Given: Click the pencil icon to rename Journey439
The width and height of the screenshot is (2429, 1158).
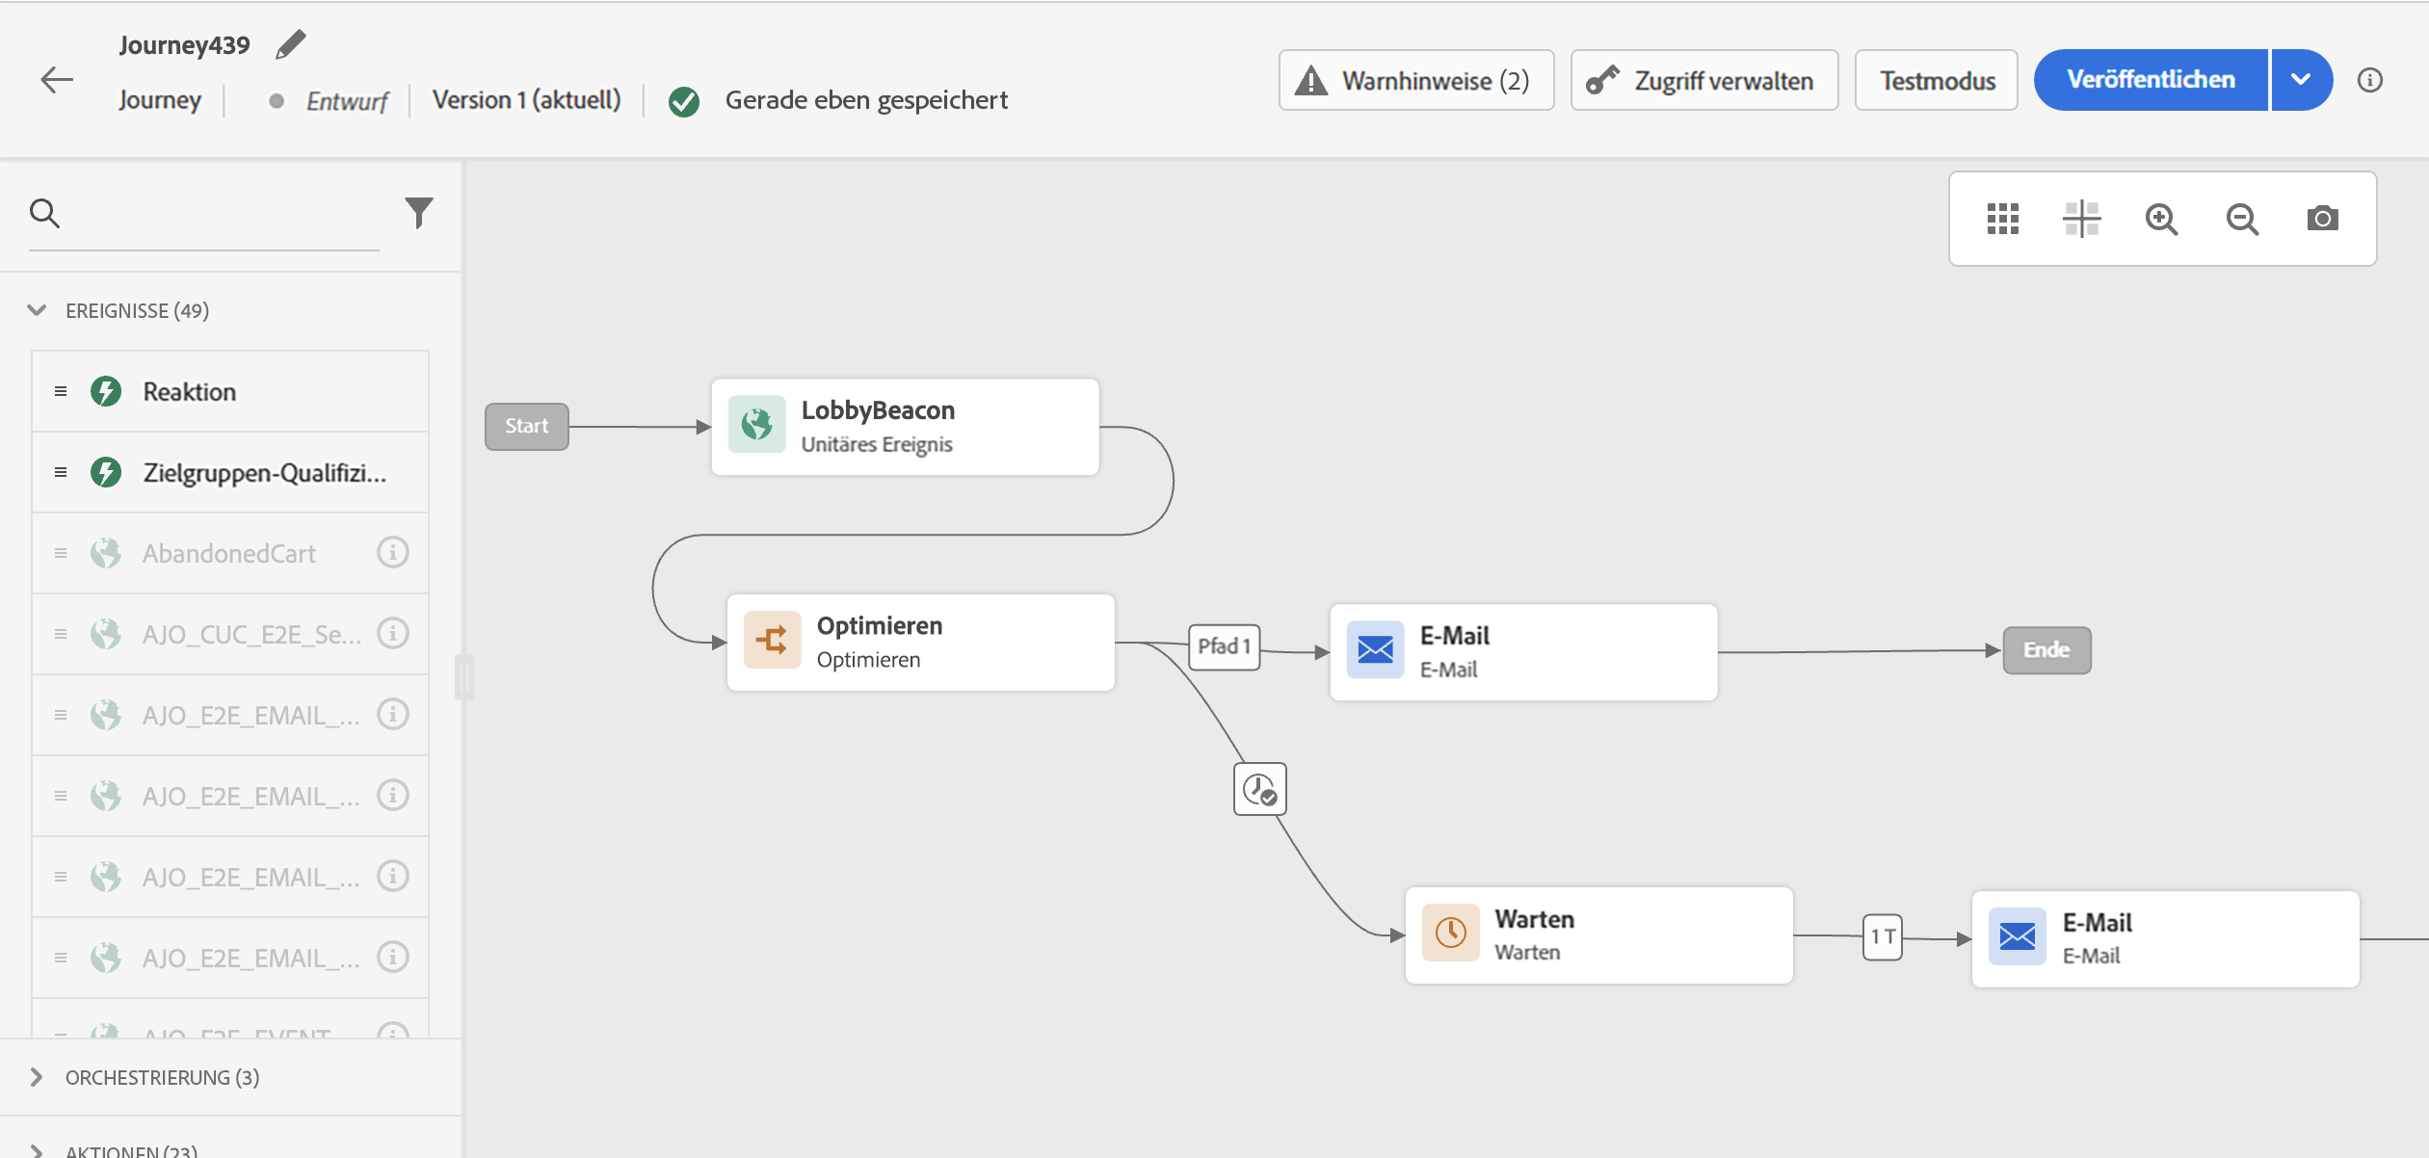Looking at the screenshot, I should tap(290, 44).
